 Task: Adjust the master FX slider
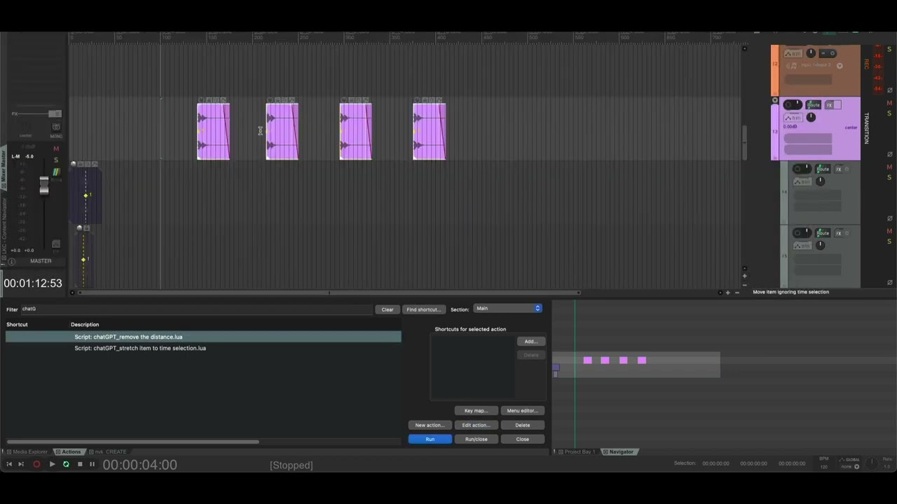coord(55,113)
